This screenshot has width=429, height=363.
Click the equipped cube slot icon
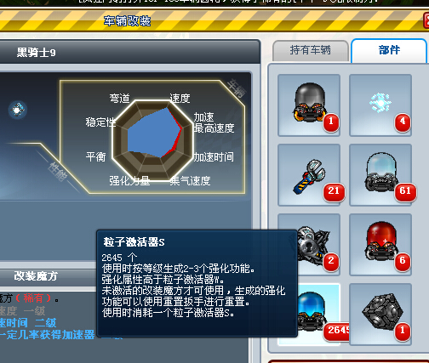[18, 110]
